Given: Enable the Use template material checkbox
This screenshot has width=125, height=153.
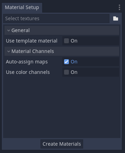Looking at the screenshot, I should coord(66,41).
